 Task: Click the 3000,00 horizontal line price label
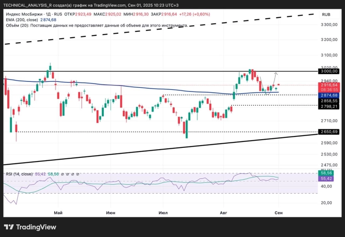329,71
